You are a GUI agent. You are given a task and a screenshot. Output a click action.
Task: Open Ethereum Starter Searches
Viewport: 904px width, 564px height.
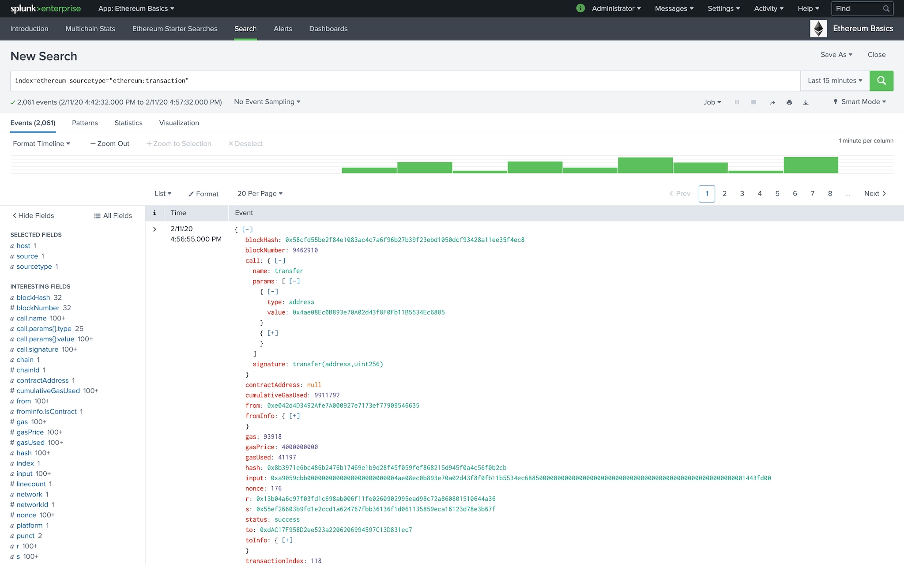click(175, 29)
